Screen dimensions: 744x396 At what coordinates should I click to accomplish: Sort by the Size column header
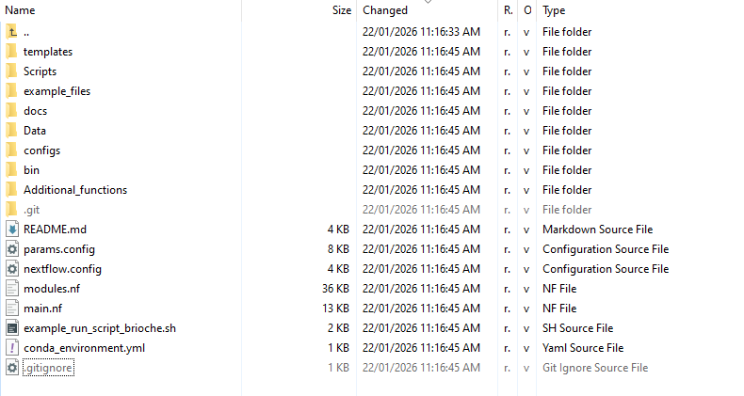click(341, 10)
